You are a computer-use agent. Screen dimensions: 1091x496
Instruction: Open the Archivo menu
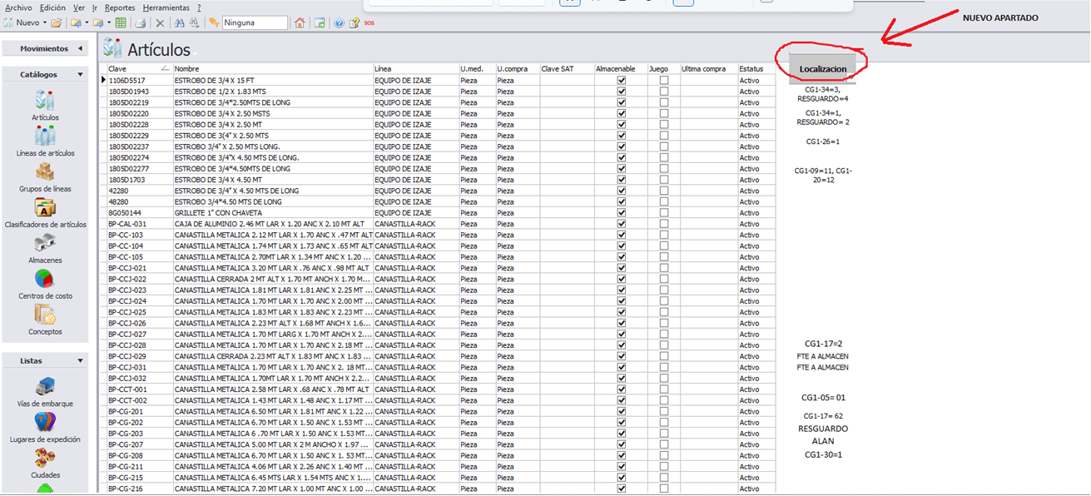tap(18, 7)
